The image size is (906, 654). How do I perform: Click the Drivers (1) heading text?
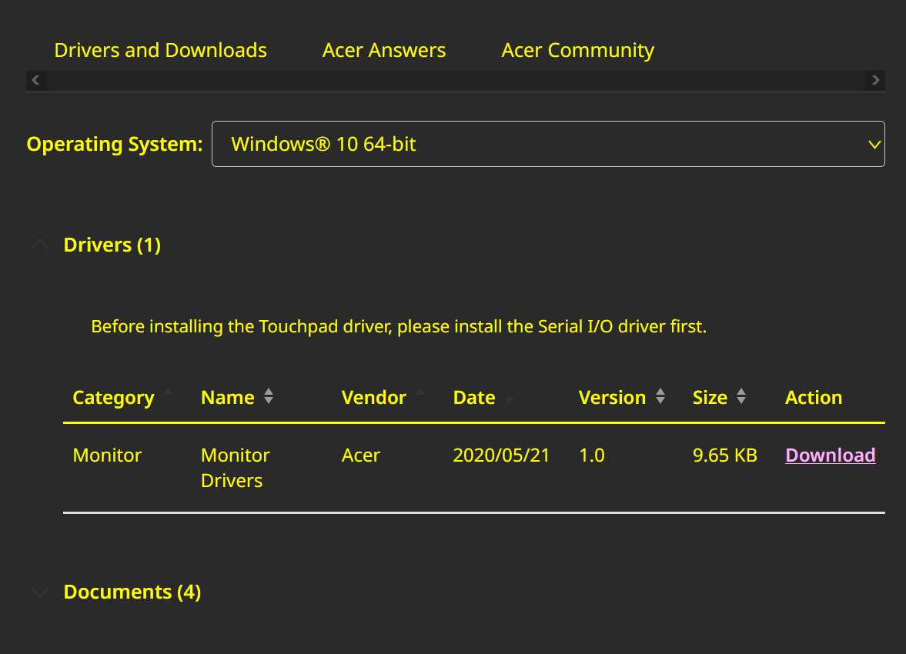112,245
